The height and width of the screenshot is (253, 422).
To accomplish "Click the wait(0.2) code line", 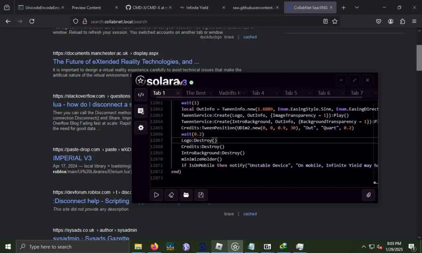I will pos(193,134).
